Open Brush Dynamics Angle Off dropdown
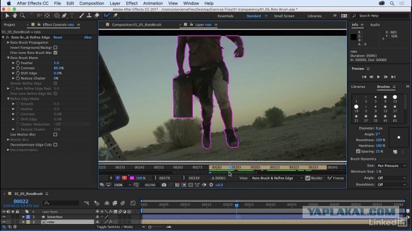Viewport: 412px width, 231px height. [391, 178]
